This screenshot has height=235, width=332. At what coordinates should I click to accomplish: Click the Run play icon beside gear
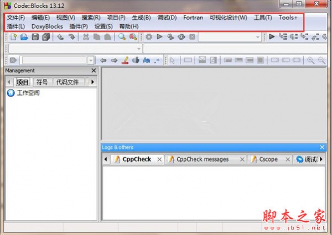(x=159, y=37)
